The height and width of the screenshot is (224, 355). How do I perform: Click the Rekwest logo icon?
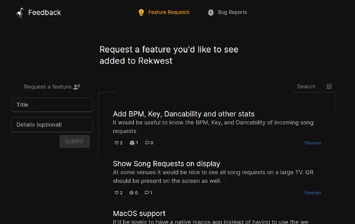[20, 13]
